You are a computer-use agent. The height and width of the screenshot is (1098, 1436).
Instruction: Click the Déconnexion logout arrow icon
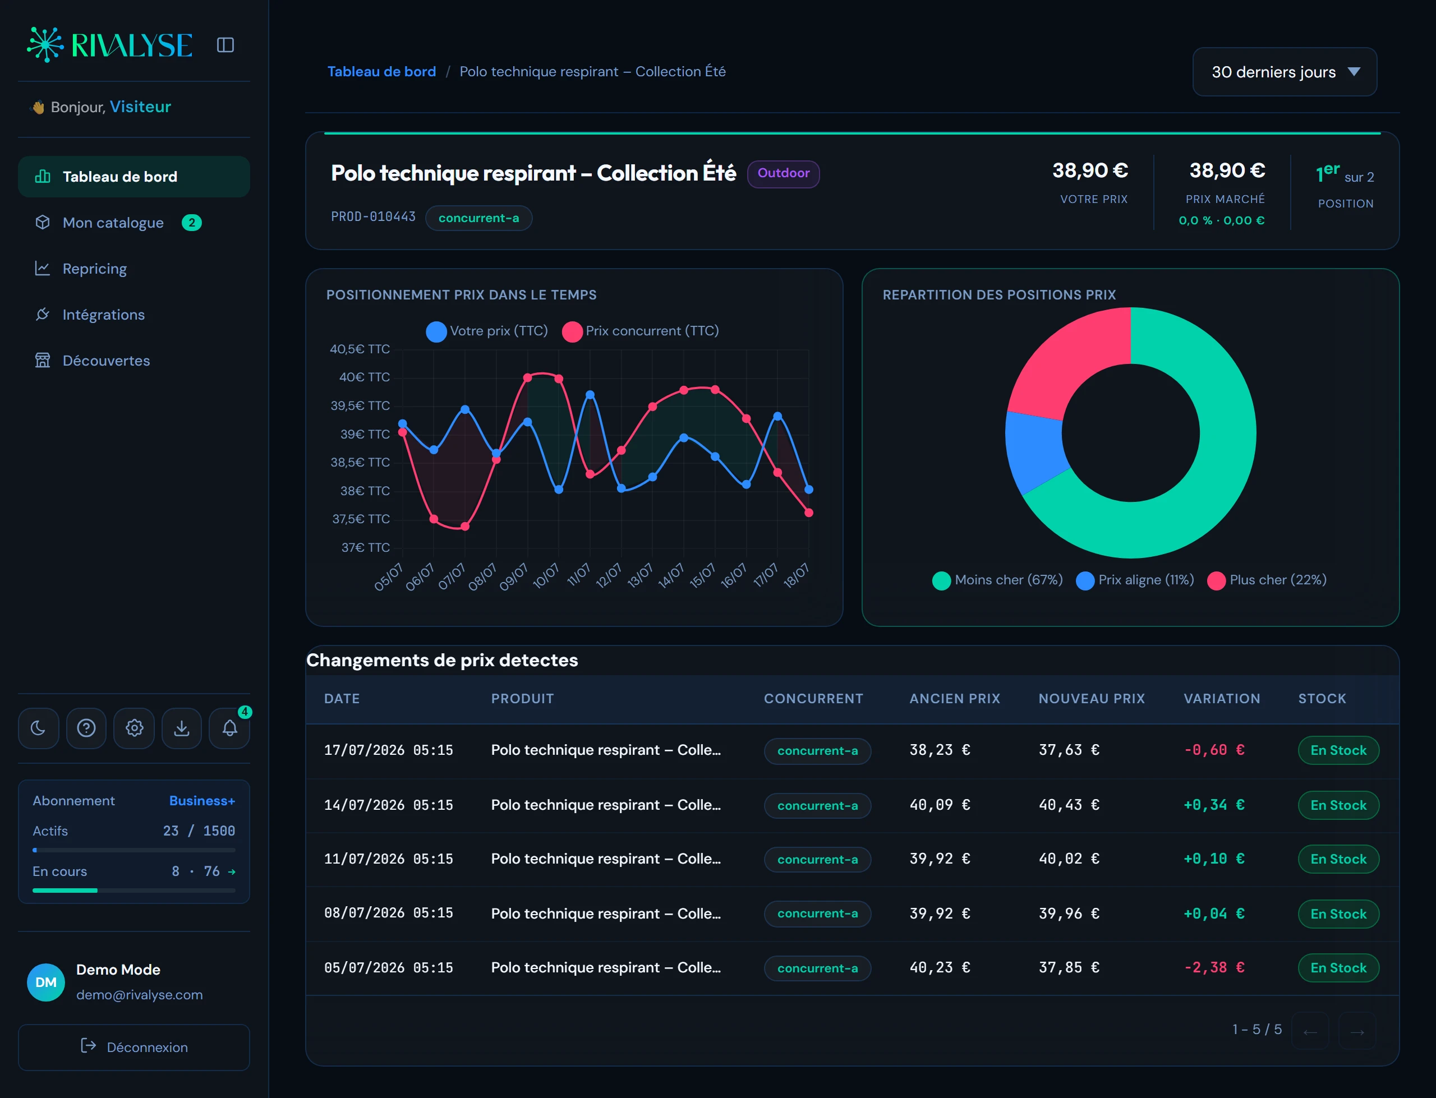tap(88, 1046)
